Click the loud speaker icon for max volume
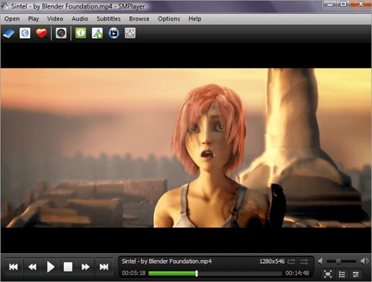Image resolution: width=372 pixels, height=282 pixels. coord(364,262)
